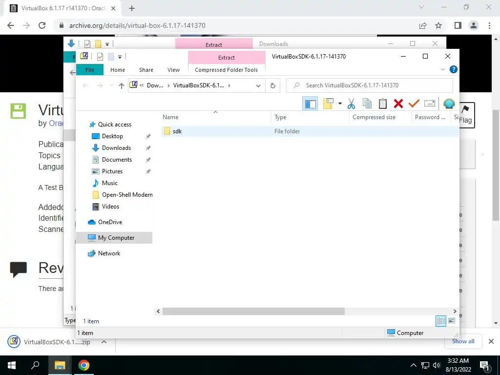Refresh the VirtualBoxSDK folder view
Screen dimensions: 500x375
pos(272,85)
